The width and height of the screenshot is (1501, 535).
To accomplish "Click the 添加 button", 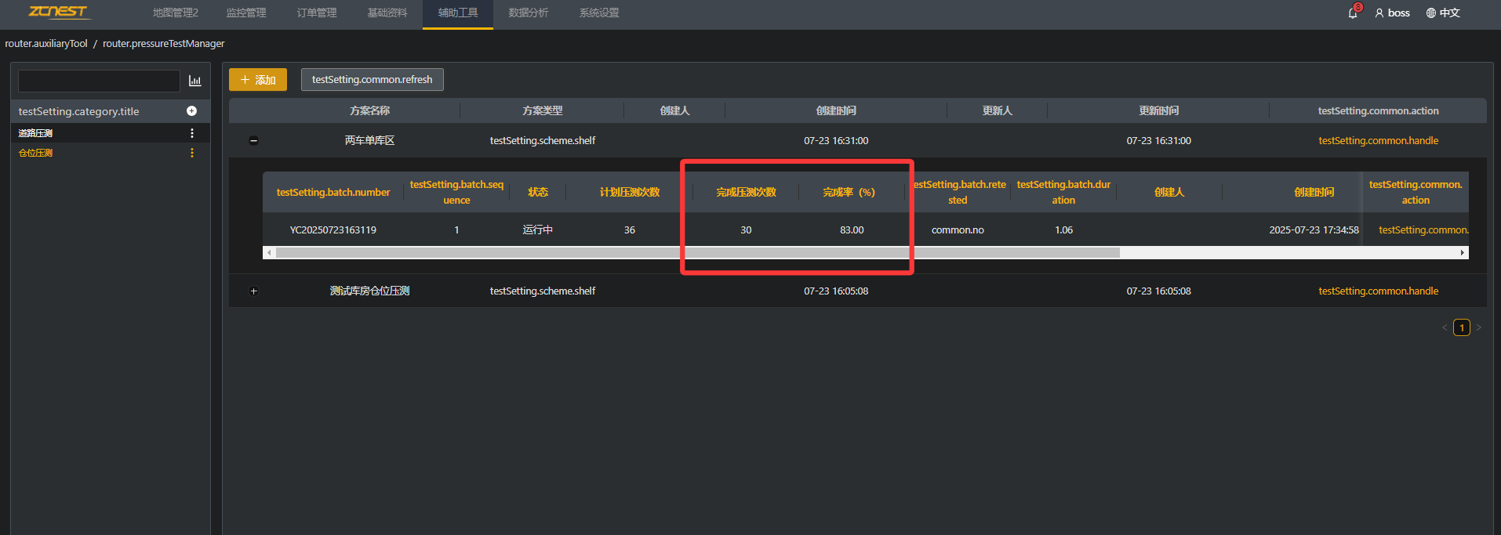I will [x=258, y=80].
